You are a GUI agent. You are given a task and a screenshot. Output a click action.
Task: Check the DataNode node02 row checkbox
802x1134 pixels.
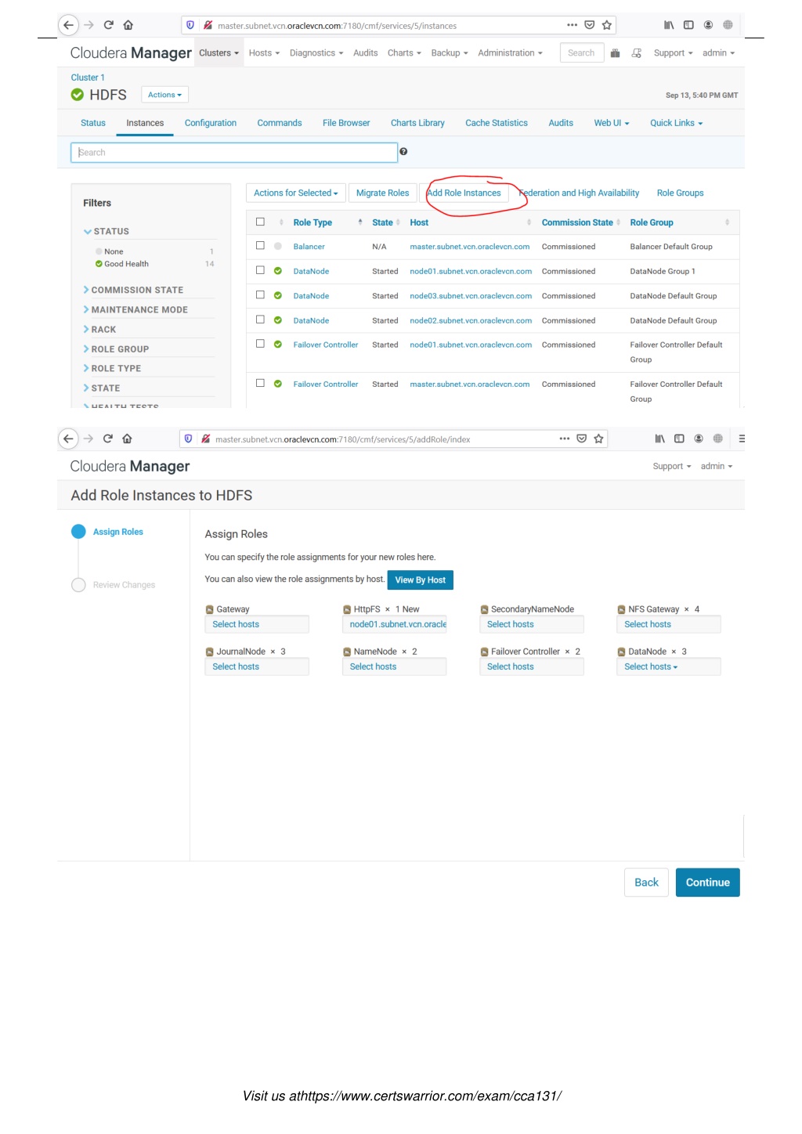coord(260,320)
